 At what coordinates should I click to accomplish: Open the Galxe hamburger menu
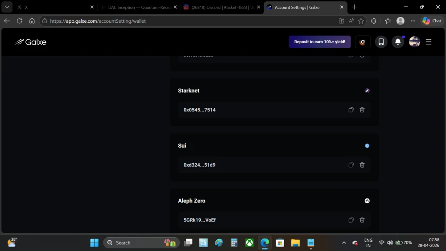pos(429,42)
